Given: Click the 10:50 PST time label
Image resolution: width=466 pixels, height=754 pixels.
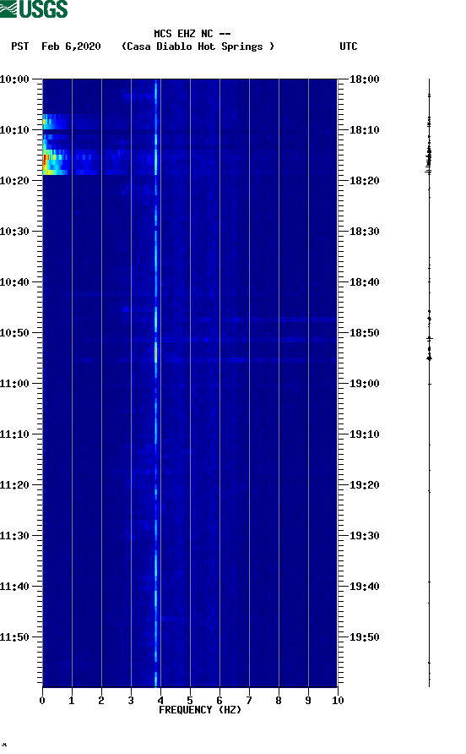Looking at the screenshot, I should point(14,333).
